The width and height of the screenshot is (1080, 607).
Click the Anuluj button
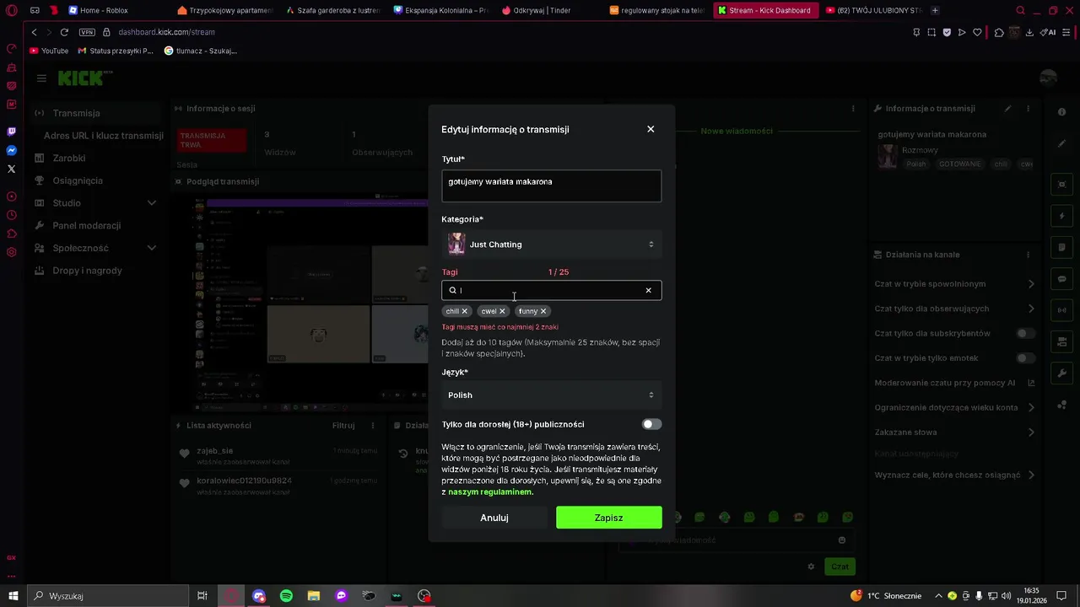(494, 518)
